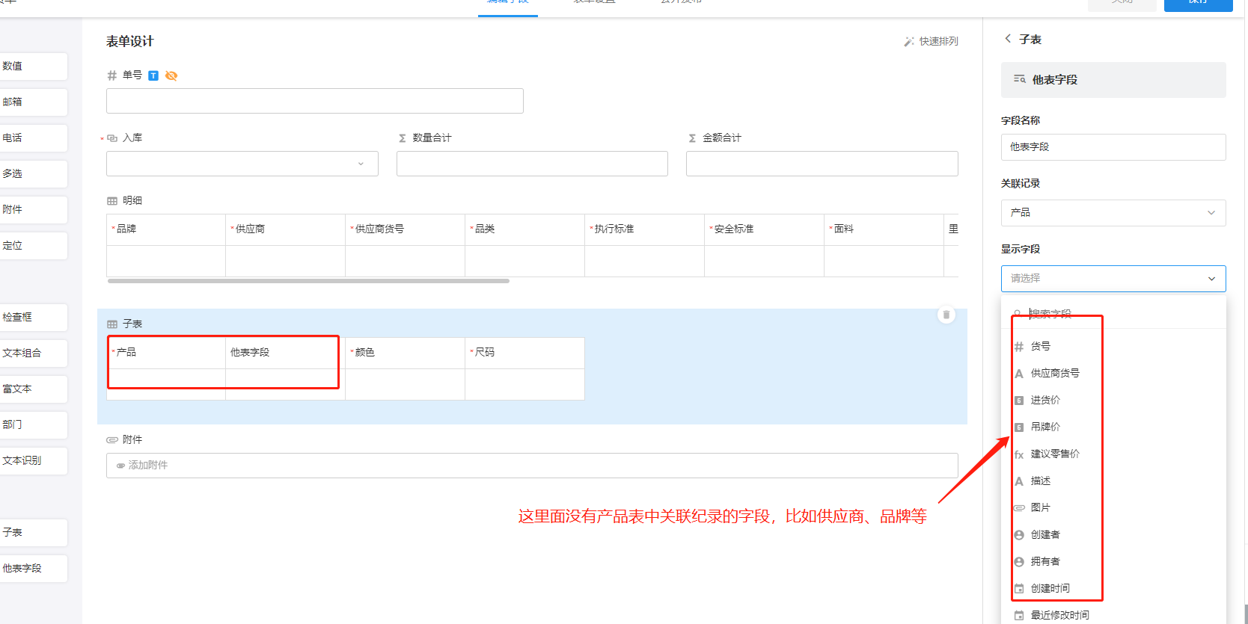Click the 搜索字段 search box
The image size is (1248, 624).
[x=1115, y=314]
